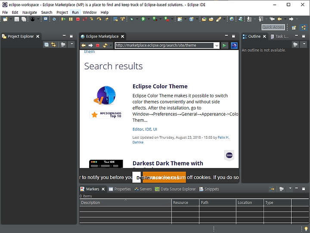Click the Search flashlight toolbar icon

point(219,19)
